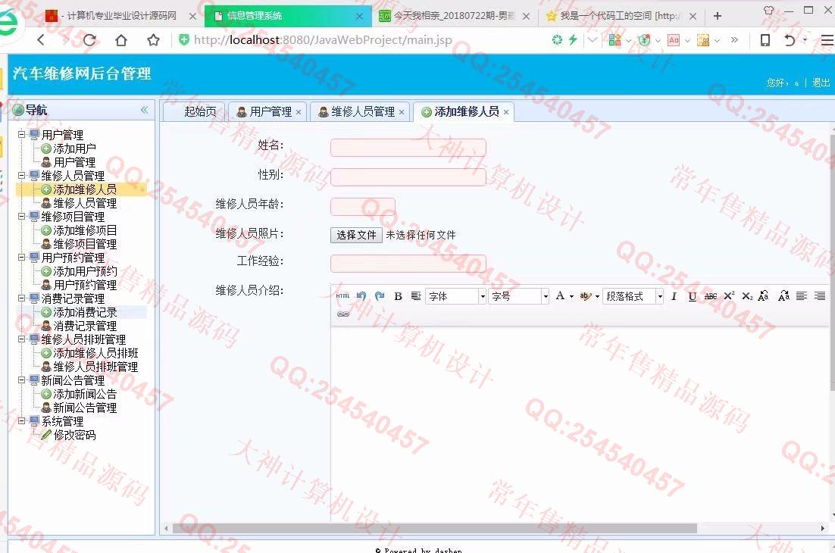Open the 段落格式 paragraph format dropdown
Image resolution: width=835 pixels, height=553 pixels.
(x=633, y=296)
